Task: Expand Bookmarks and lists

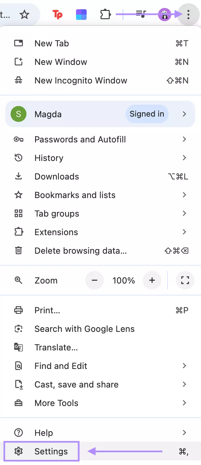Action: click(75, 195)
